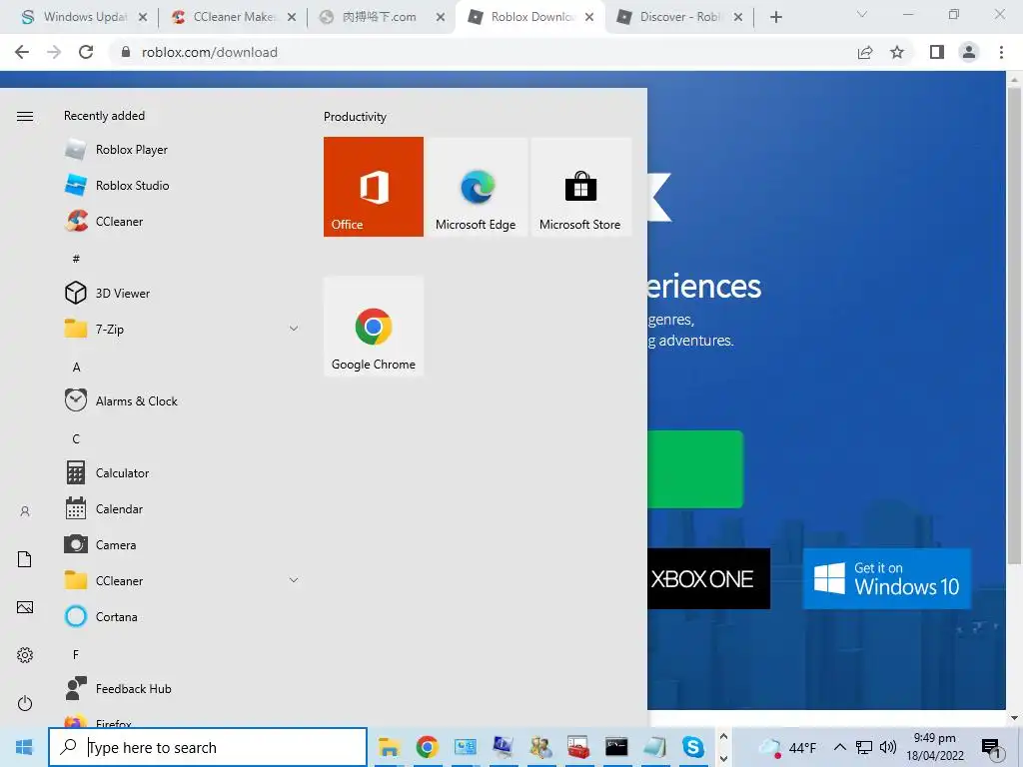Toggle Chrome side panel
This screenshot has height=767, width=1023.
pyautogui.click(x=937, y=52)
